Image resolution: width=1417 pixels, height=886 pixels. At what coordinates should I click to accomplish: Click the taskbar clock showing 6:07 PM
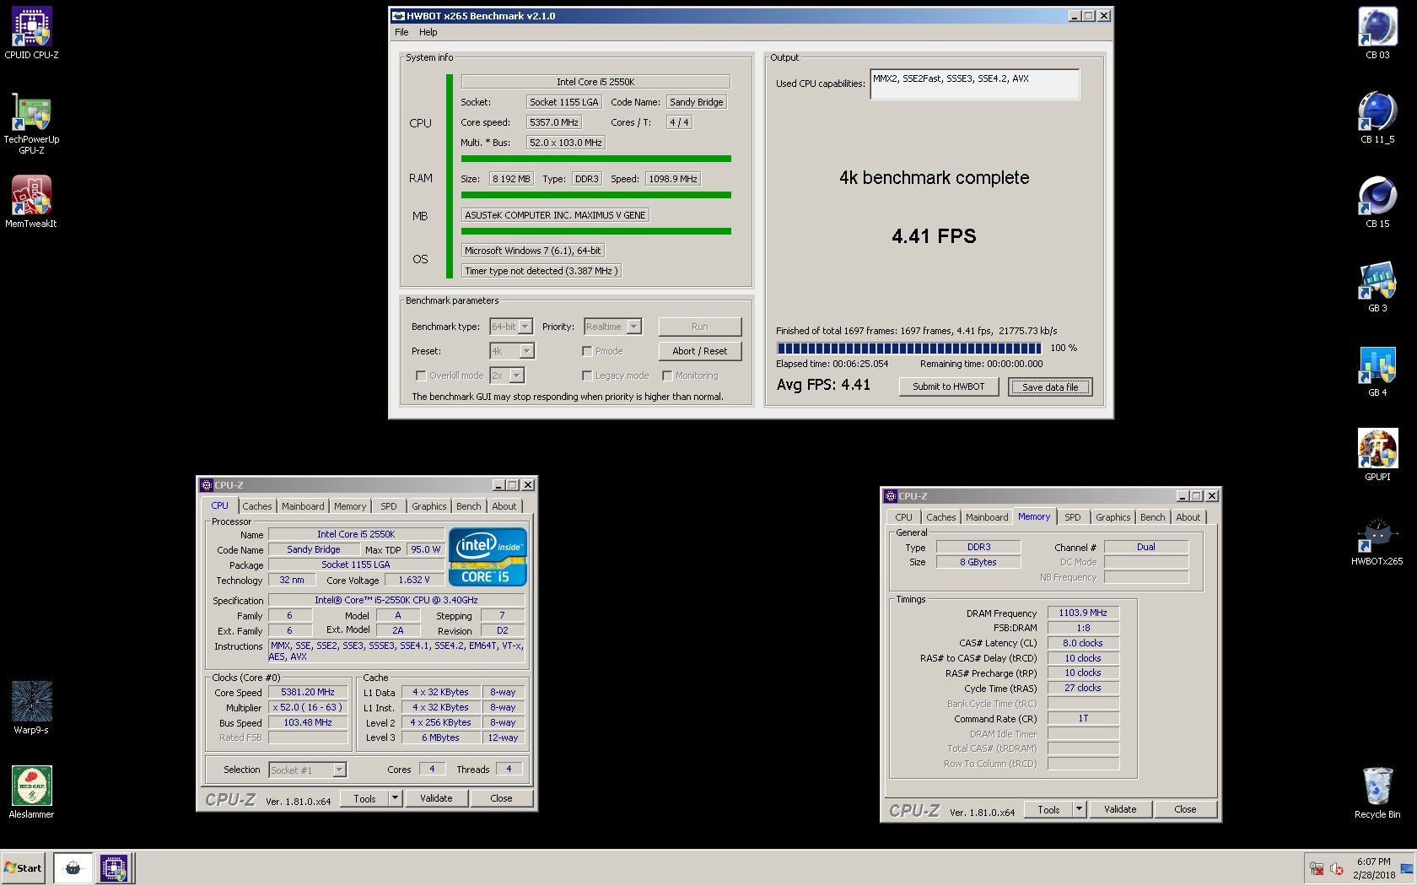(x=1374, y=868)
